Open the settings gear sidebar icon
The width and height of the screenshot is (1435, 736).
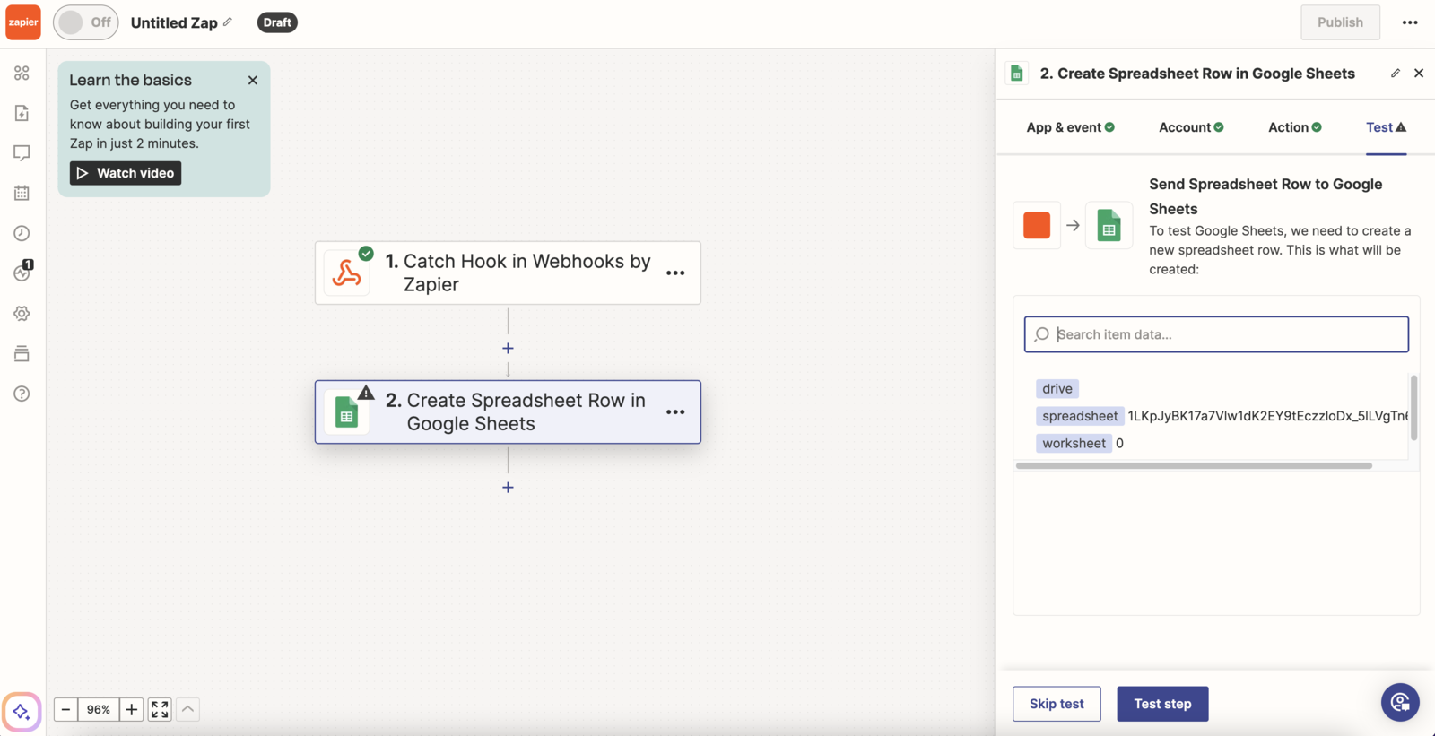click(x=22, y=314)
